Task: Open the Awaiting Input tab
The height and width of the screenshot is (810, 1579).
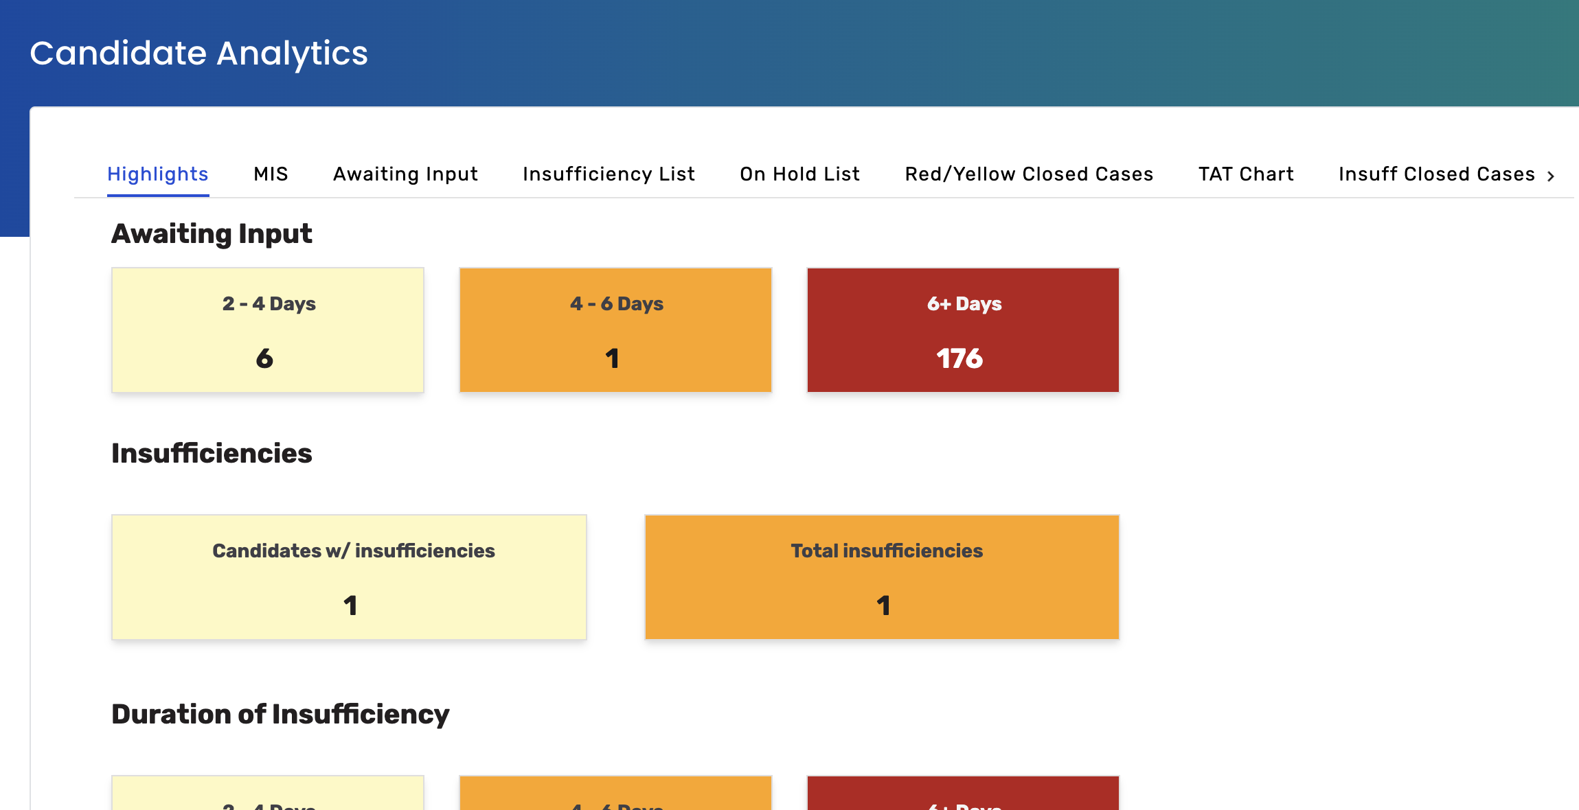Action: pyautogui.click(x=405, y=174)
